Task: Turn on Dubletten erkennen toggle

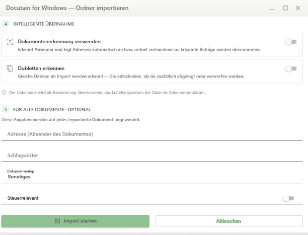Action: tap(291, 69)
